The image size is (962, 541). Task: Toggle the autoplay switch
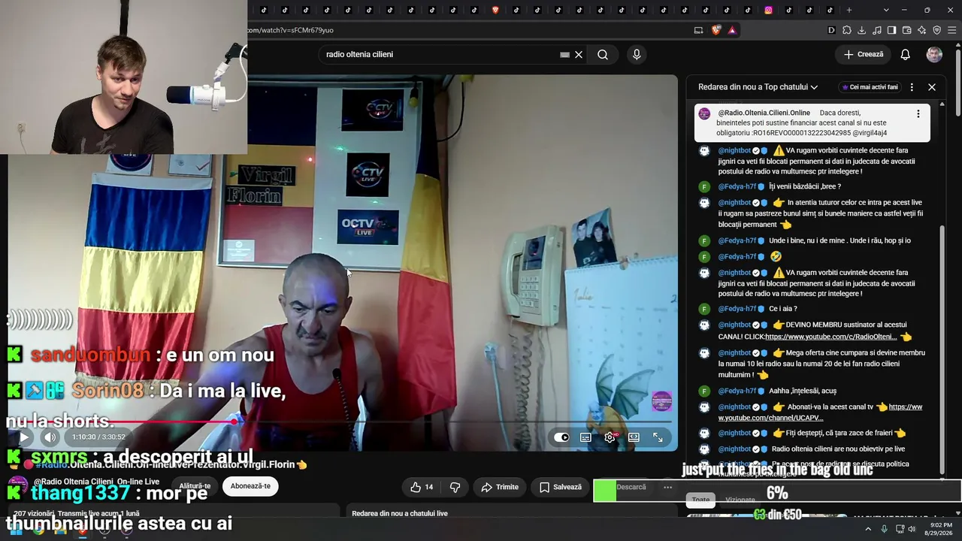pyautogui.click(x=561, y=437)
